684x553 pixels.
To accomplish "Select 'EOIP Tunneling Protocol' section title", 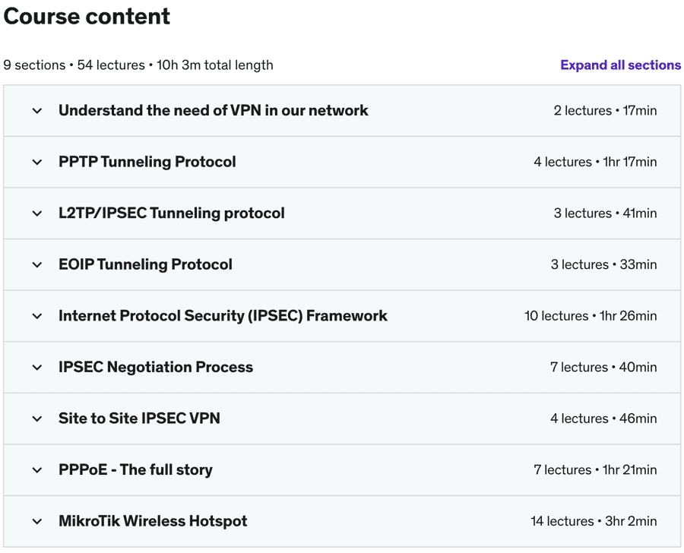I will (145, 264).
